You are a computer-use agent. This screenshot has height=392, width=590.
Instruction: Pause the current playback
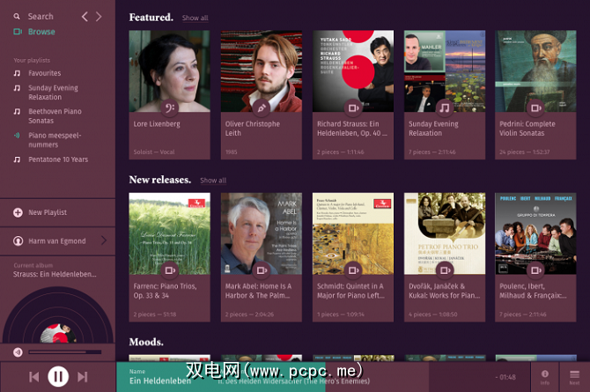point(58,376)
